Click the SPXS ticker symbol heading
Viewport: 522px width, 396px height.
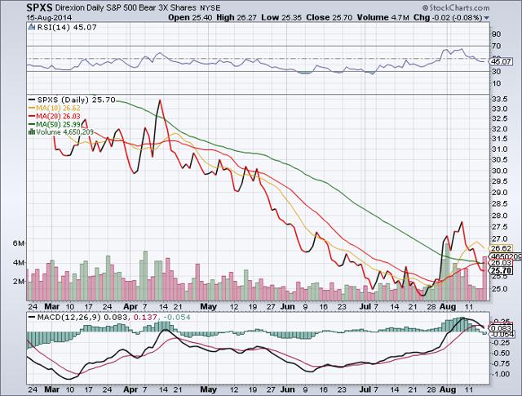click(39, 7)
